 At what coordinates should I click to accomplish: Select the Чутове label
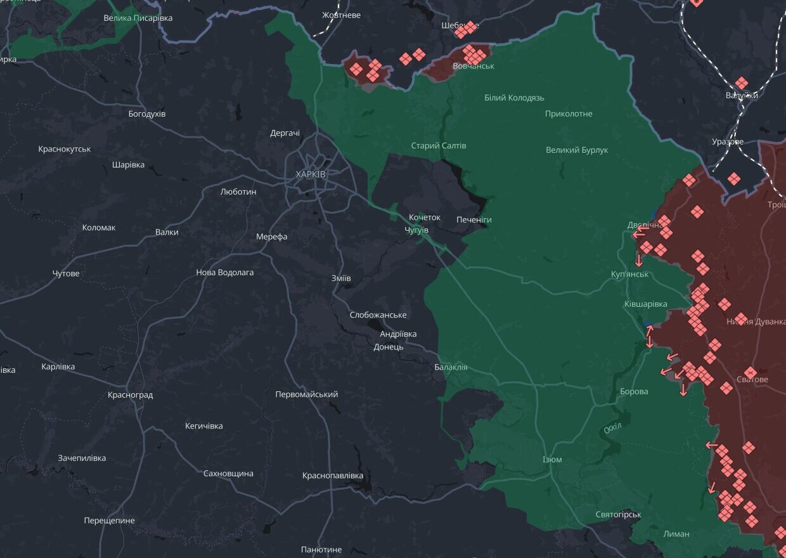pos(66,273)
